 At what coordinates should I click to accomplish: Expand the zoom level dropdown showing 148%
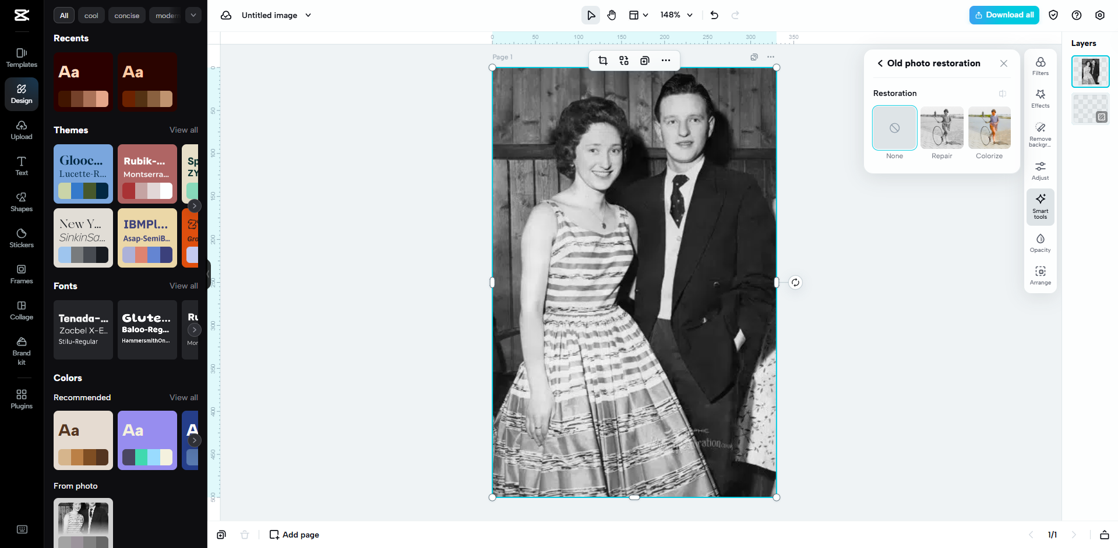[676, 15]
